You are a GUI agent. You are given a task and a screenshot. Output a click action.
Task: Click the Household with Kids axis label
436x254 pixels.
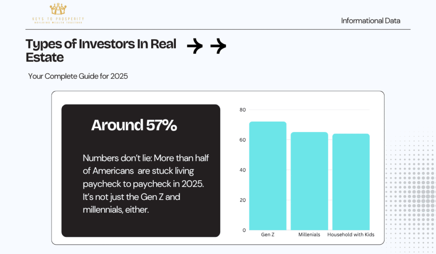point(351,234)
